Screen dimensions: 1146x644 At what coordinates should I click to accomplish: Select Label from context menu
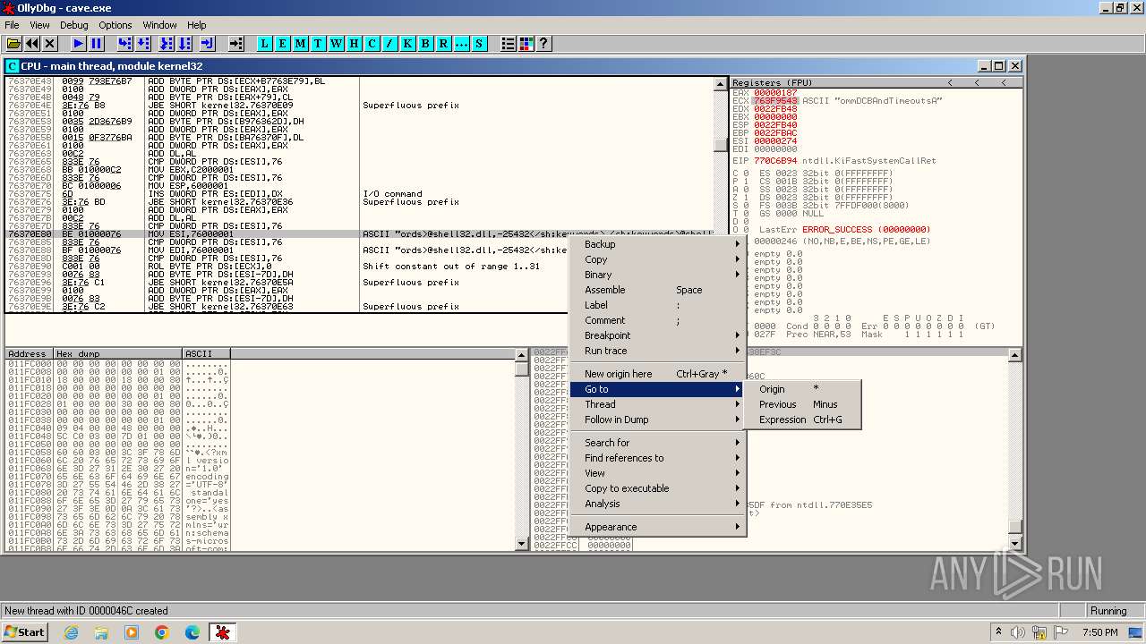[658, 305]
